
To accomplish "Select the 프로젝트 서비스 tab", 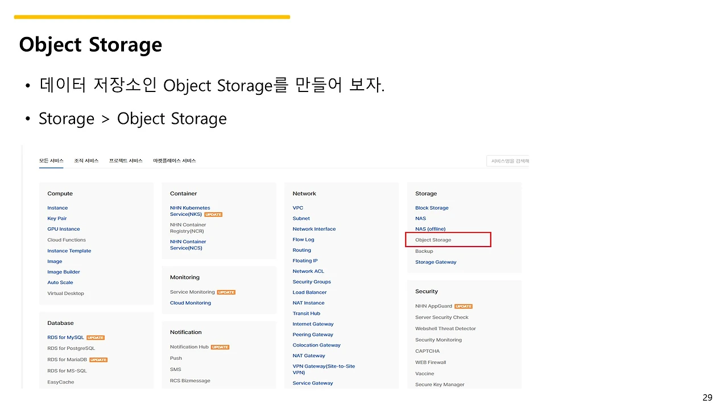I will [x=126, y=161].
